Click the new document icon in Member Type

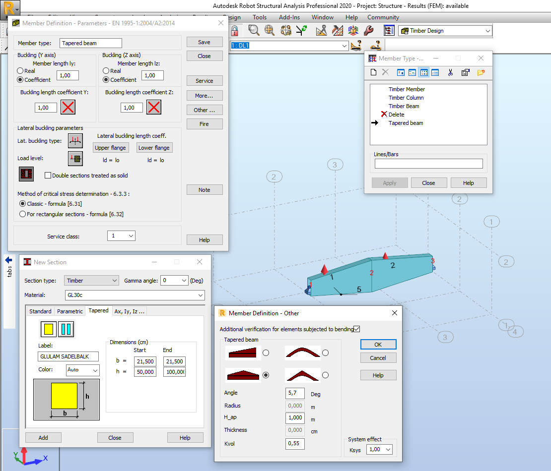(374, 72)
